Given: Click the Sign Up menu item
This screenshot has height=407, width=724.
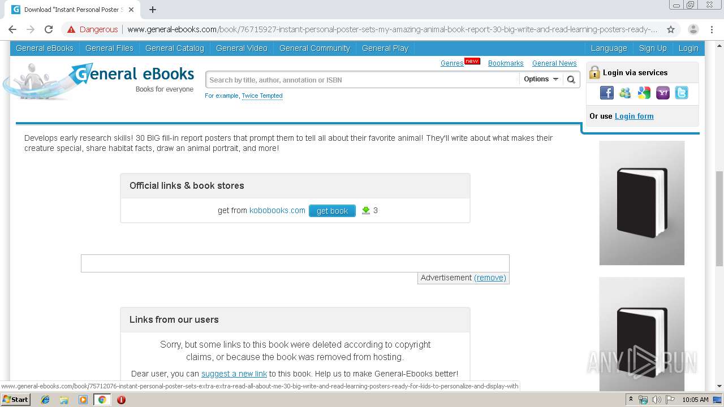Looking at the screenshot, I should [653, 48].
